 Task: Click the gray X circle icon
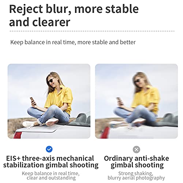tap(136, 149)
